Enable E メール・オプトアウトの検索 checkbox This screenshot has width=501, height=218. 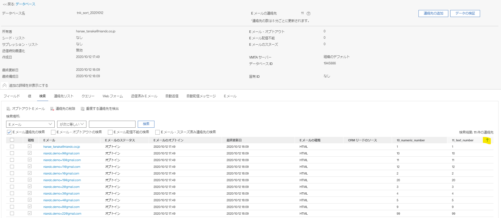[x=53, y=132]
